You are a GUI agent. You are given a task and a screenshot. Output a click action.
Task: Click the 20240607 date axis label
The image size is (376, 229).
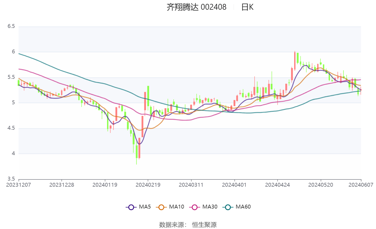coord(361,185)
